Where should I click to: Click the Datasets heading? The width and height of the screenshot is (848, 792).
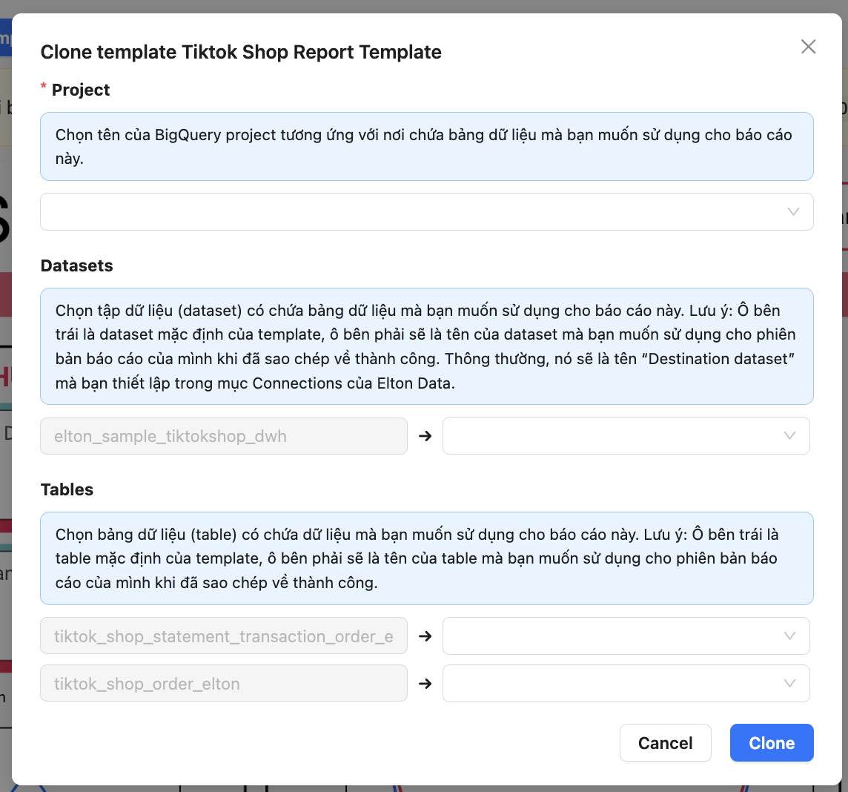click(77, 265)
